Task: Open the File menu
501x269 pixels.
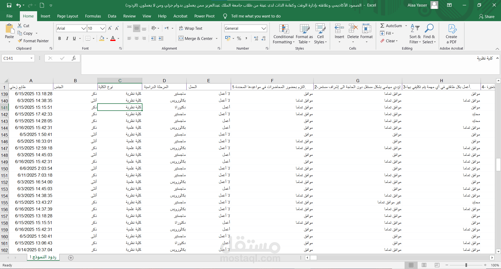Action: (x=9, y=16)
